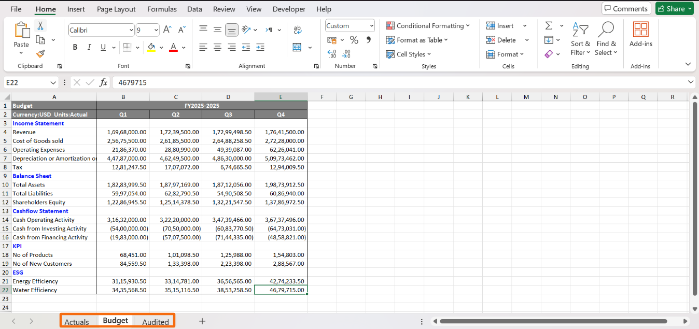Image resolution: width=699 pixels, height=329 pixels.
Task: Toggle Bold formatting
Action: coord(75,47)
